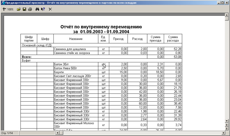The width and height of the screenshot is (230, 136).
Task: Activate the What's This help cursor icon
Action: tap(43, 9)
